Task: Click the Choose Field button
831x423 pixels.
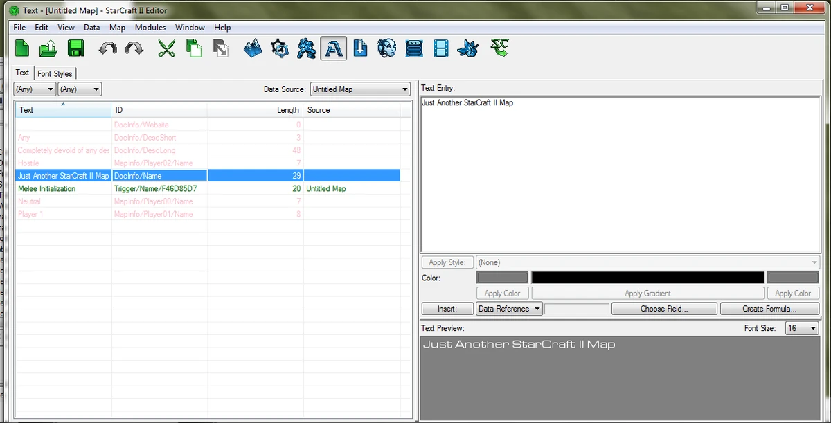Action: click(663, 309)
